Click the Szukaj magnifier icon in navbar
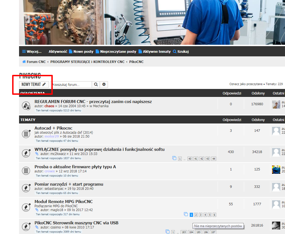 [x=175, y=51]
